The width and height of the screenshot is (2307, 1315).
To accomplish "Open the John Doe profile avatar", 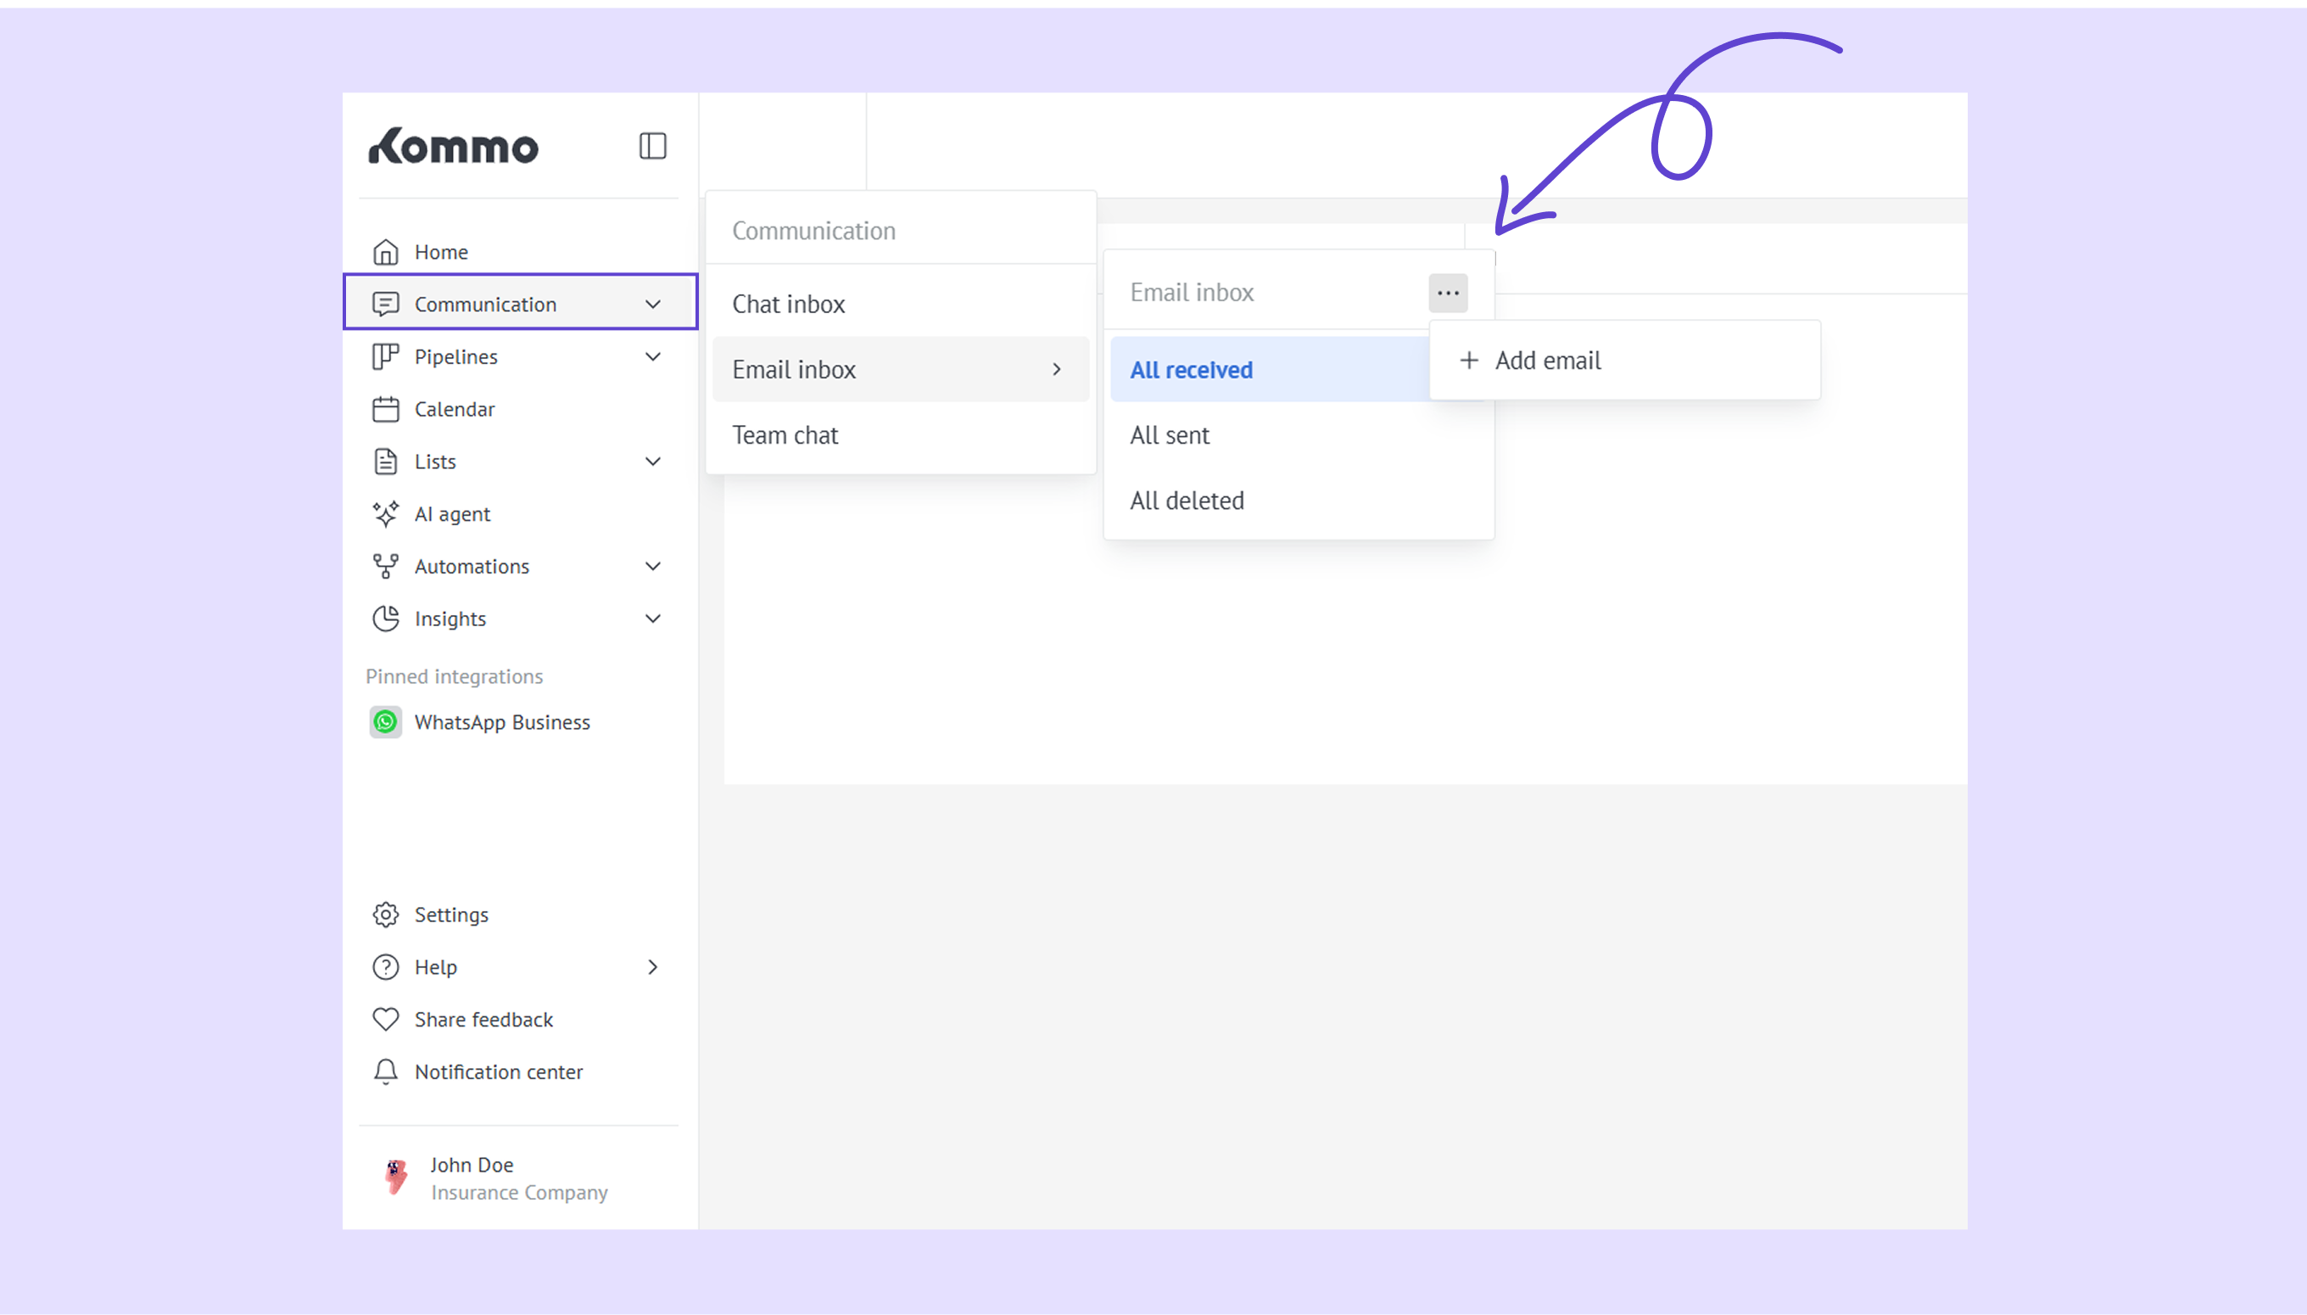I will click(x=395, y=1177).
